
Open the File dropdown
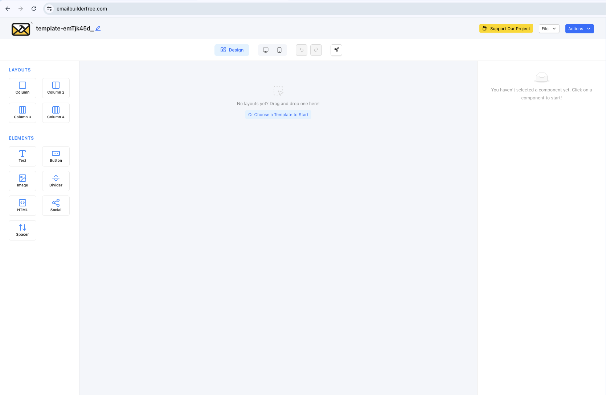549,29
